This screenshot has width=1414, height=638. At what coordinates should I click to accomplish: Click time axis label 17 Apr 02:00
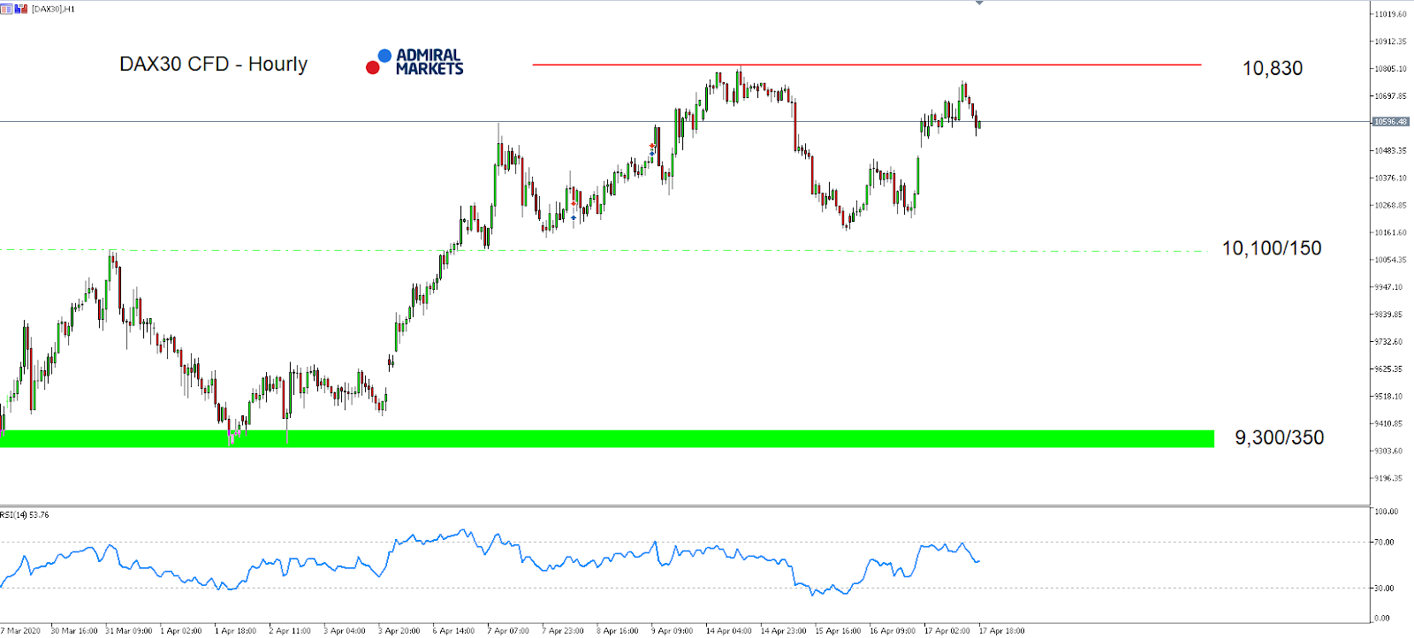[x=947, y=631]
